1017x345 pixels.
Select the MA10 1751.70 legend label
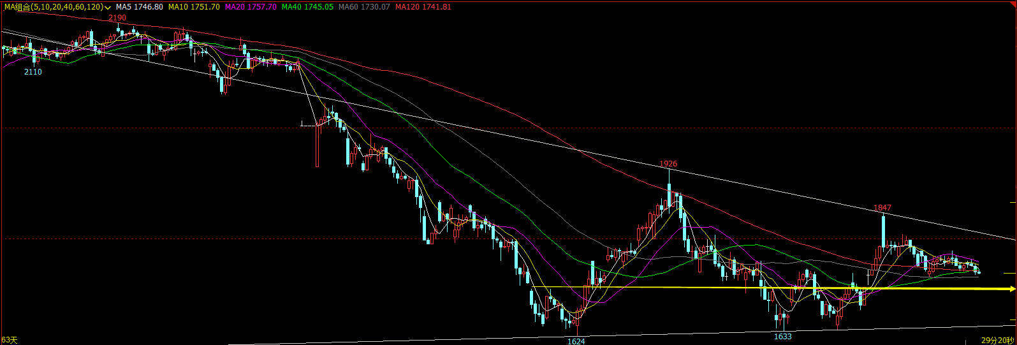click(194, 7)
